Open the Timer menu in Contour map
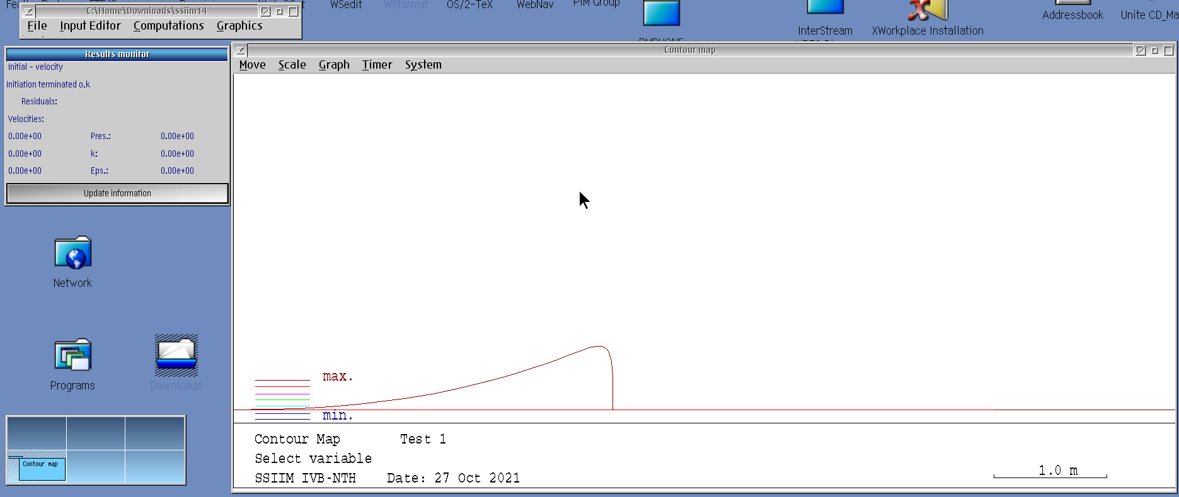 click(377, 65)
